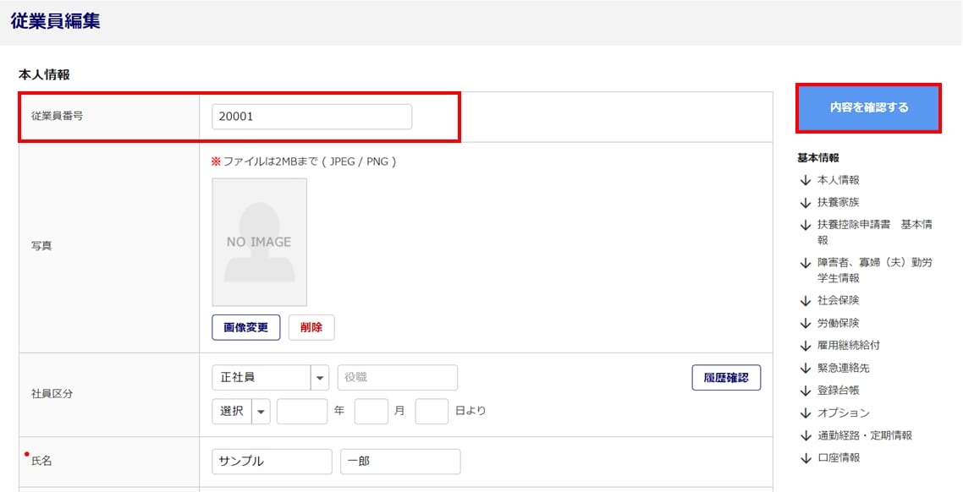Click the 日 day input box

click(432, 412)
